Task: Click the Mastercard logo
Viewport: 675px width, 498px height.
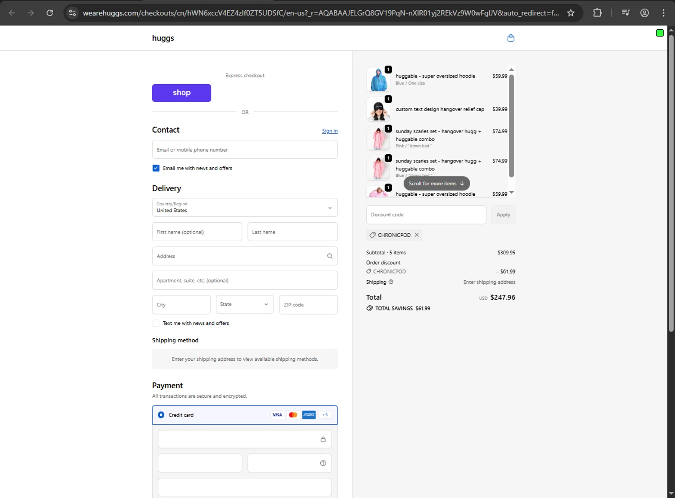Action: click(293, 415)
